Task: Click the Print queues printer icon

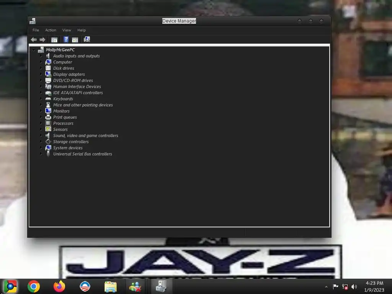Action: [x=48, y=117]
